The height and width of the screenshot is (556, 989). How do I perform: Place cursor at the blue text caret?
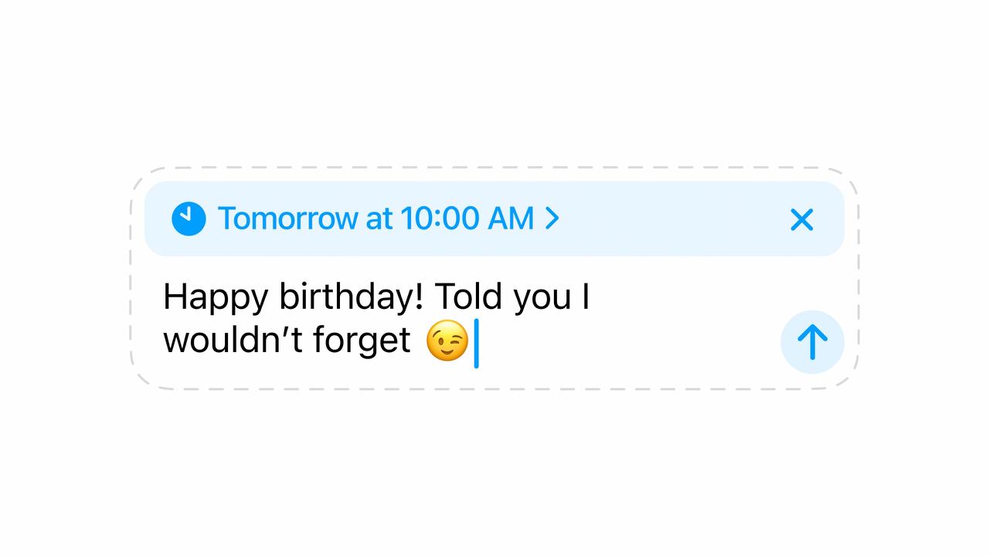[476, 343]
